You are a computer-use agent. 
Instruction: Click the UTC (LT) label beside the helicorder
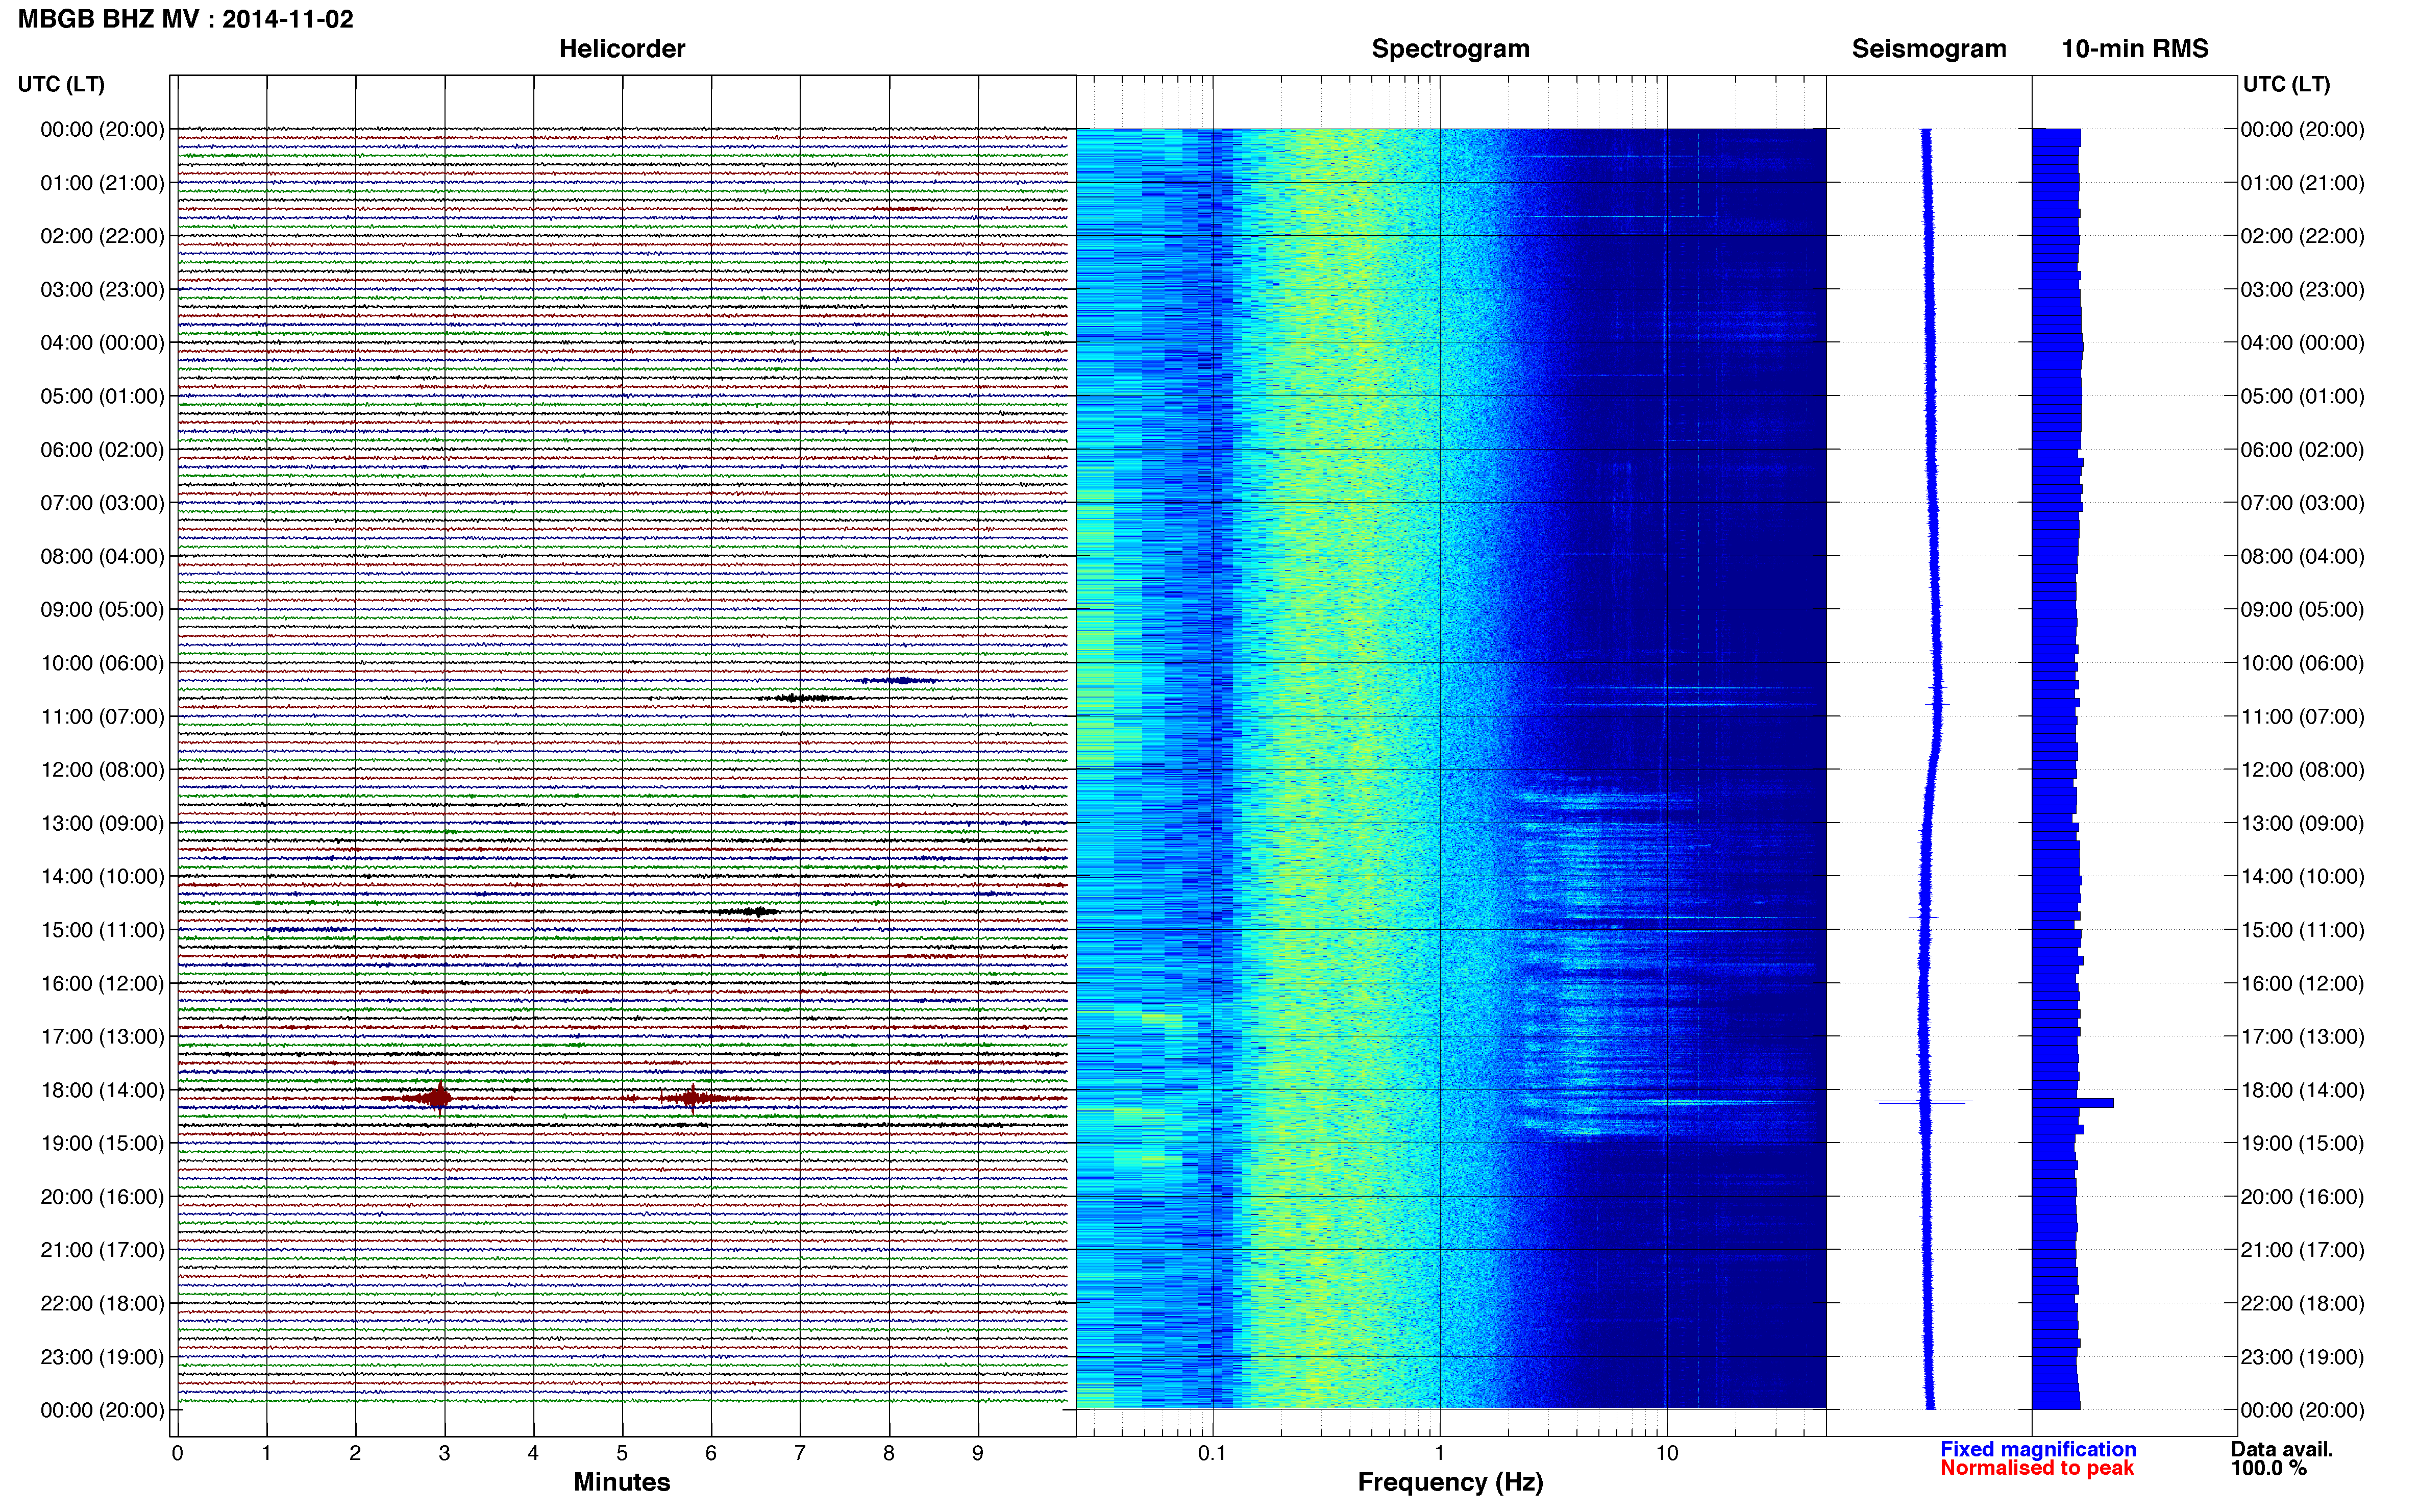tap(61, 84)
